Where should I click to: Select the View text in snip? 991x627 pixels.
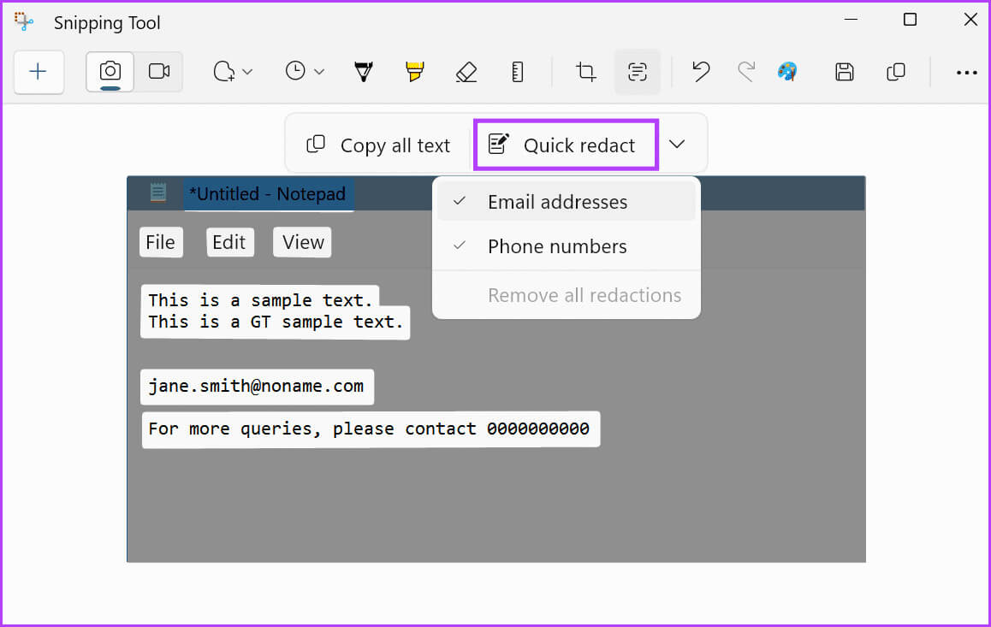303,242
